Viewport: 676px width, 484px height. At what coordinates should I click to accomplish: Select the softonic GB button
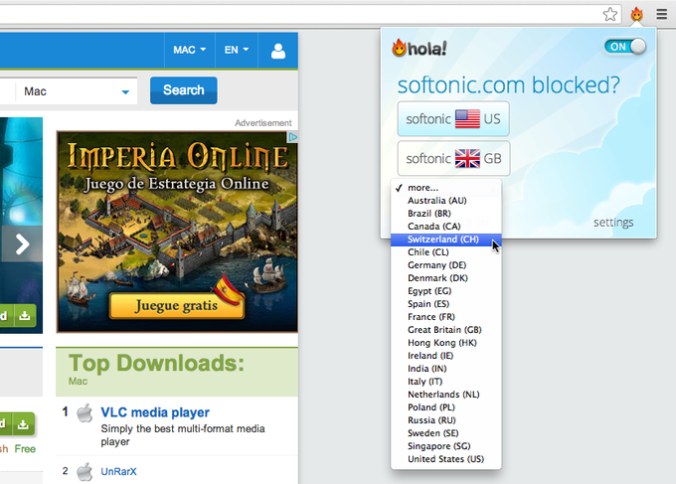tap(453, 158)
